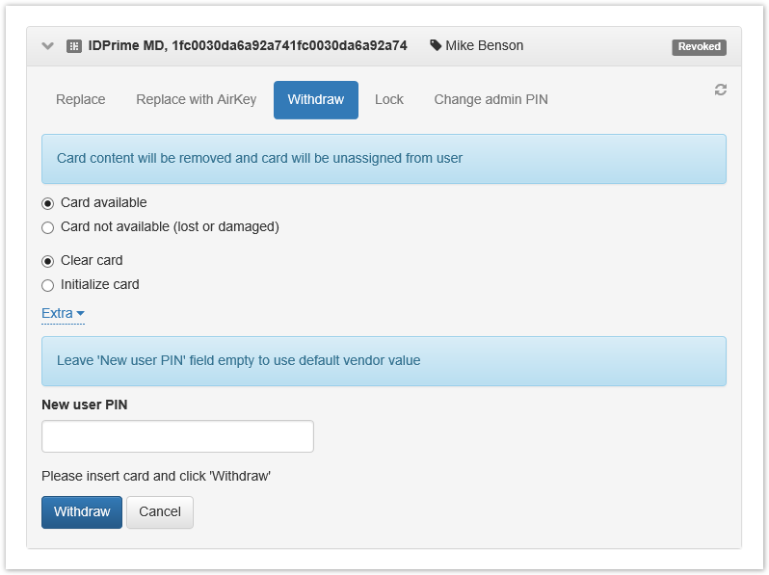Open the Change admin PIN tab
769x575 pixels.
click(x=491, y=99)
